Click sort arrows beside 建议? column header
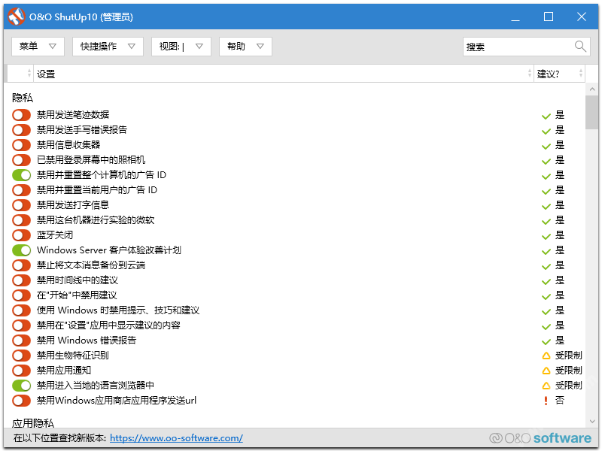The height and width of the screenshot is (451, 602). coord(580,73)
